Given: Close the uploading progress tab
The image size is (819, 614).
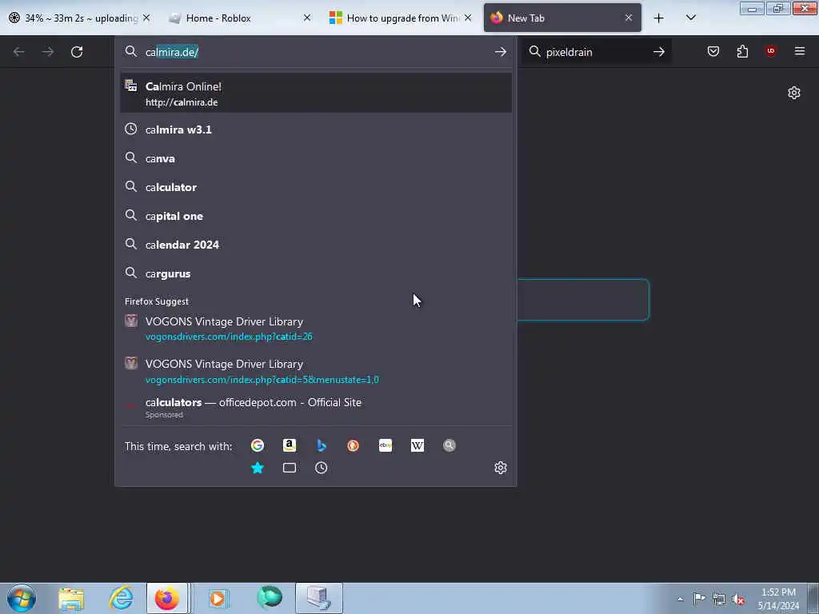Looking at the screenshot, I should [147, 18].
